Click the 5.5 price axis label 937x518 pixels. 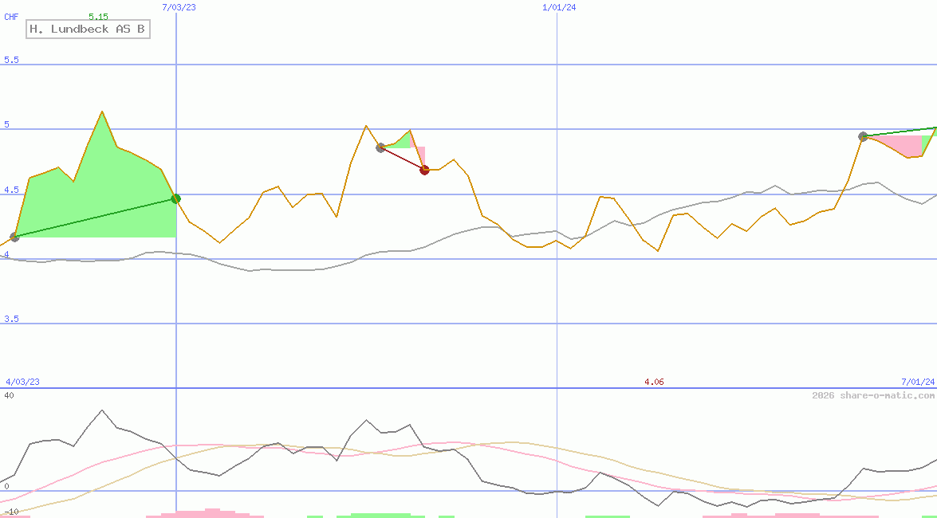click(11, 60)
